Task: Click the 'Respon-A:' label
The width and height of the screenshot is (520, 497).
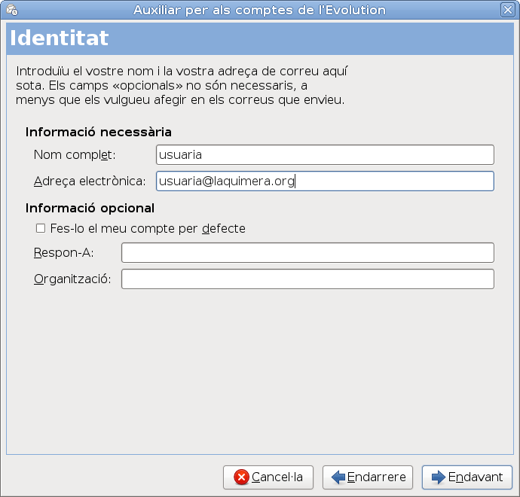Action: pos(63,252)
